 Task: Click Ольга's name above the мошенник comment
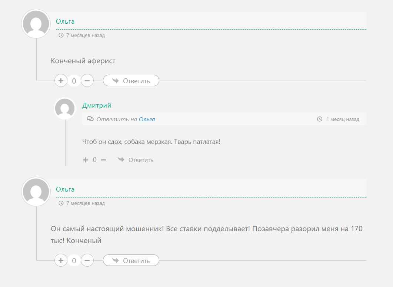pyautogui.click(x=65, y=189)
